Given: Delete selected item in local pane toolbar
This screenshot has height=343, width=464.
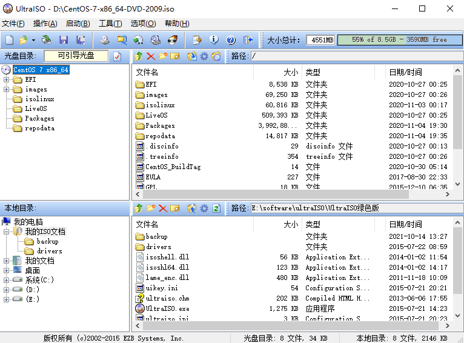Looking at the screenshot, I should (x=163, y=208).
